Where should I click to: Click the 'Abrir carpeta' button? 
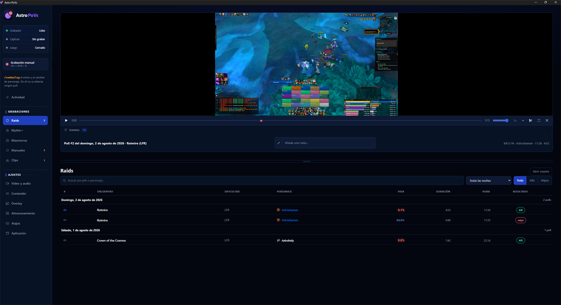(x=541, y=171)
